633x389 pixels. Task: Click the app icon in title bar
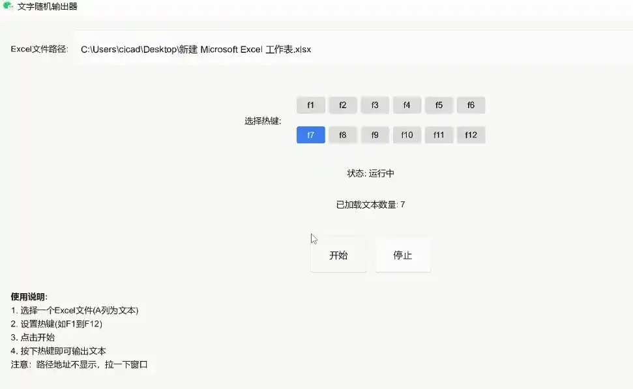tap(8, 7)
